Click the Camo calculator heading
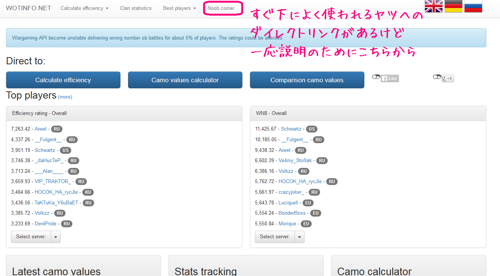Viewport: 500px width, 276px height. tap(375, 271)
